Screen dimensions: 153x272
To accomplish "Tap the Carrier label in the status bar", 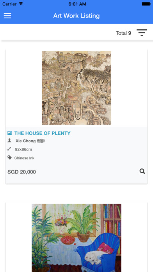I will tap(9, 4).
